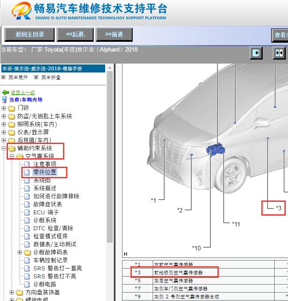The image size is (288, 301).
Task: Click the 当前:车辆内饰 node icon
Action: click(x=4, y=100)
